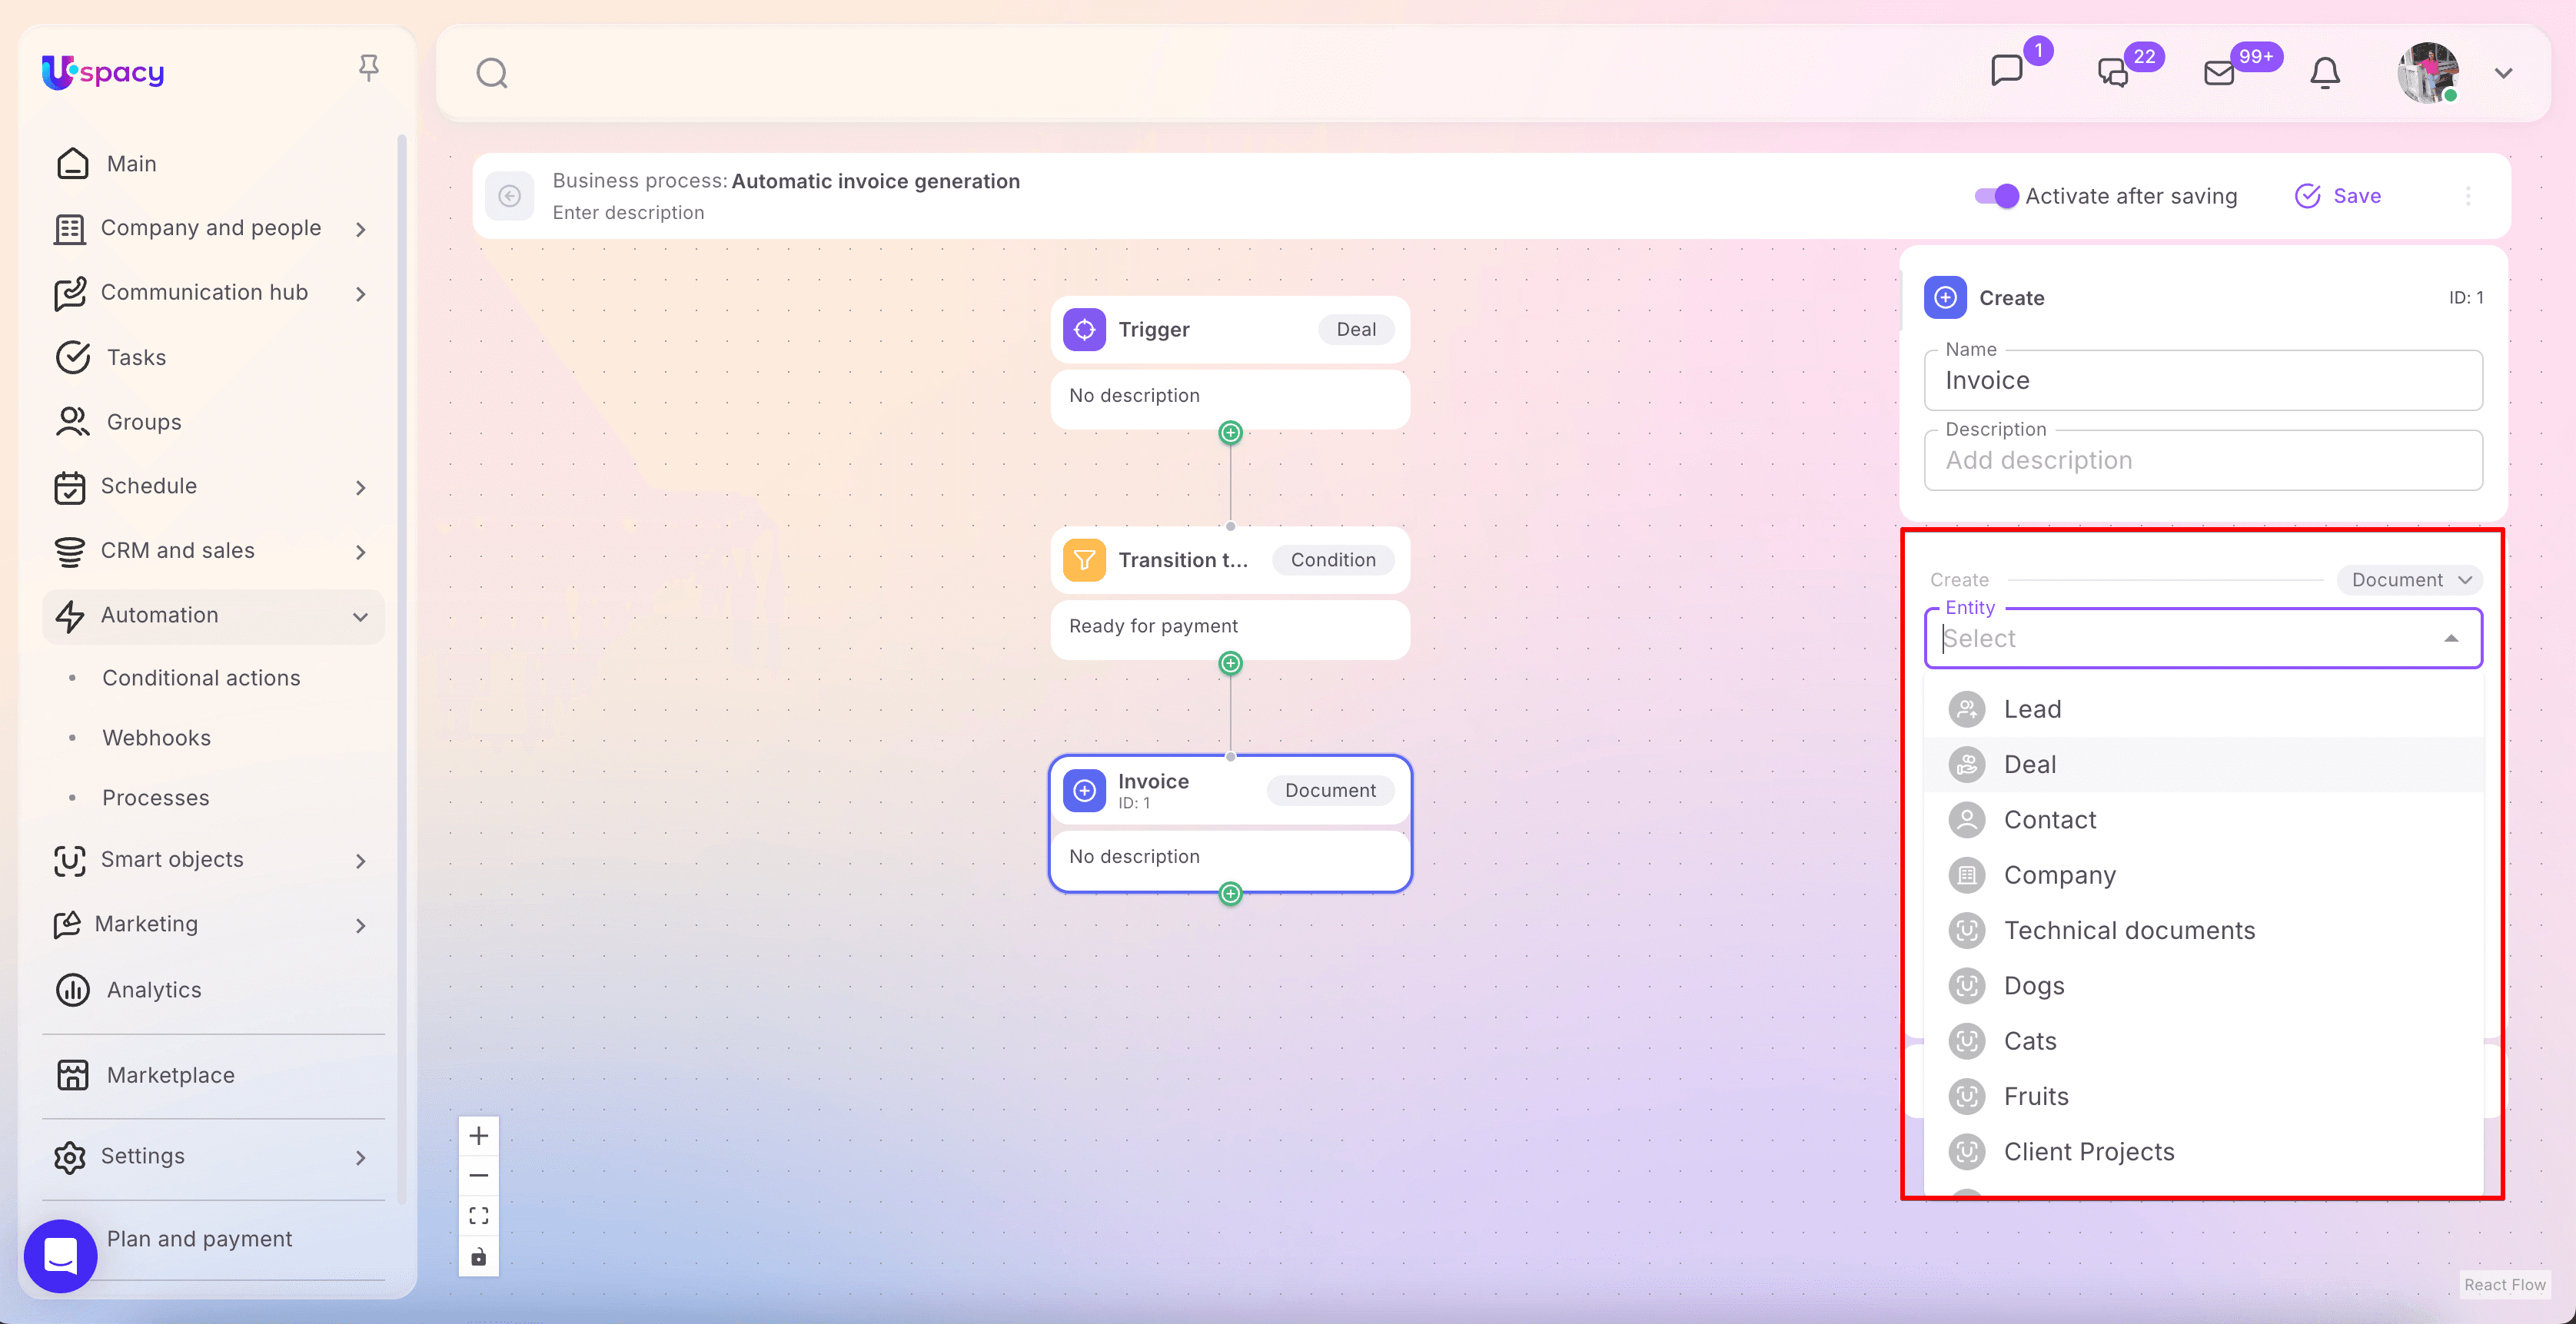The width and height of the screenshot is (2576, 1324).
Task: Click the Trigger node crosshair icon
Action: (1084, 330)
